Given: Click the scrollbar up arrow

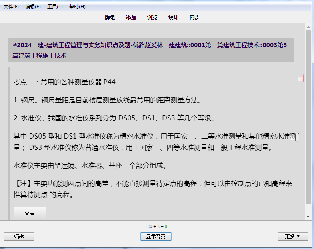Looking at the screenshot, I should click(x=308, y=27).
